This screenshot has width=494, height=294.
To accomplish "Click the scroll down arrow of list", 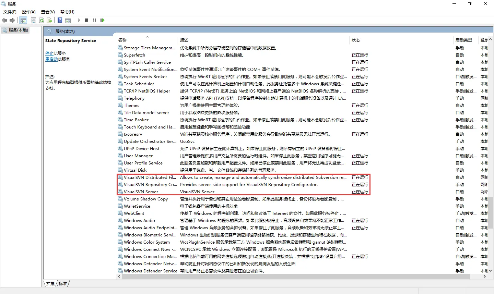I will coord(491,270).
